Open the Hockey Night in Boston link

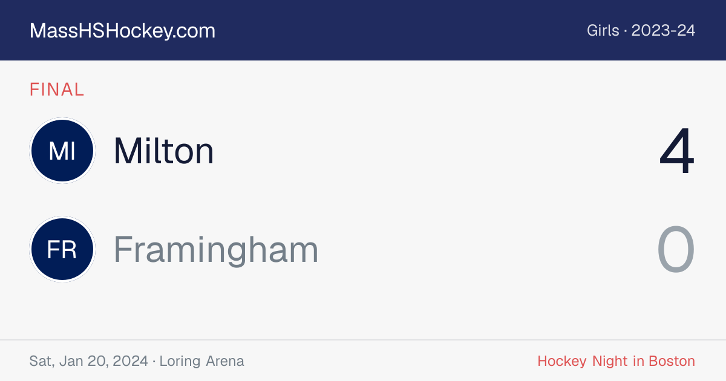pyautogui.click(x=616, y=361)
